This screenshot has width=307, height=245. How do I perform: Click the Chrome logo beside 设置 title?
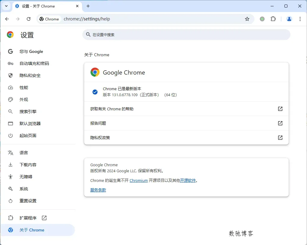[10, 35]
